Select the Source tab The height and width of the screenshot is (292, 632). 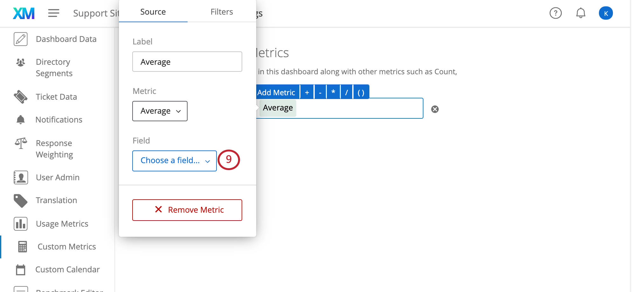153,12
